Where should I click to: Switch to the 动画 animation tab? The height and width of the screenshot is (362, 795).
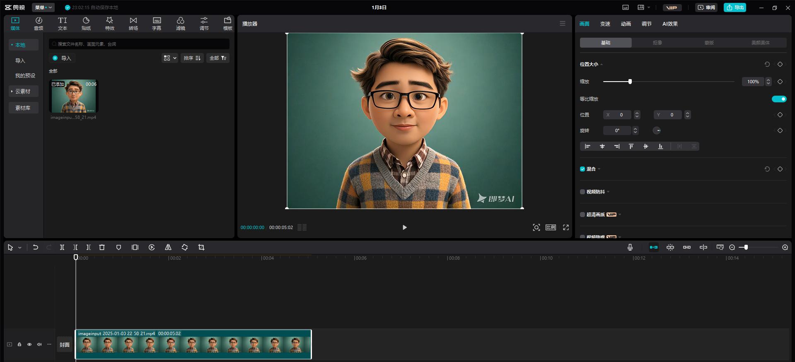[626, 24]
